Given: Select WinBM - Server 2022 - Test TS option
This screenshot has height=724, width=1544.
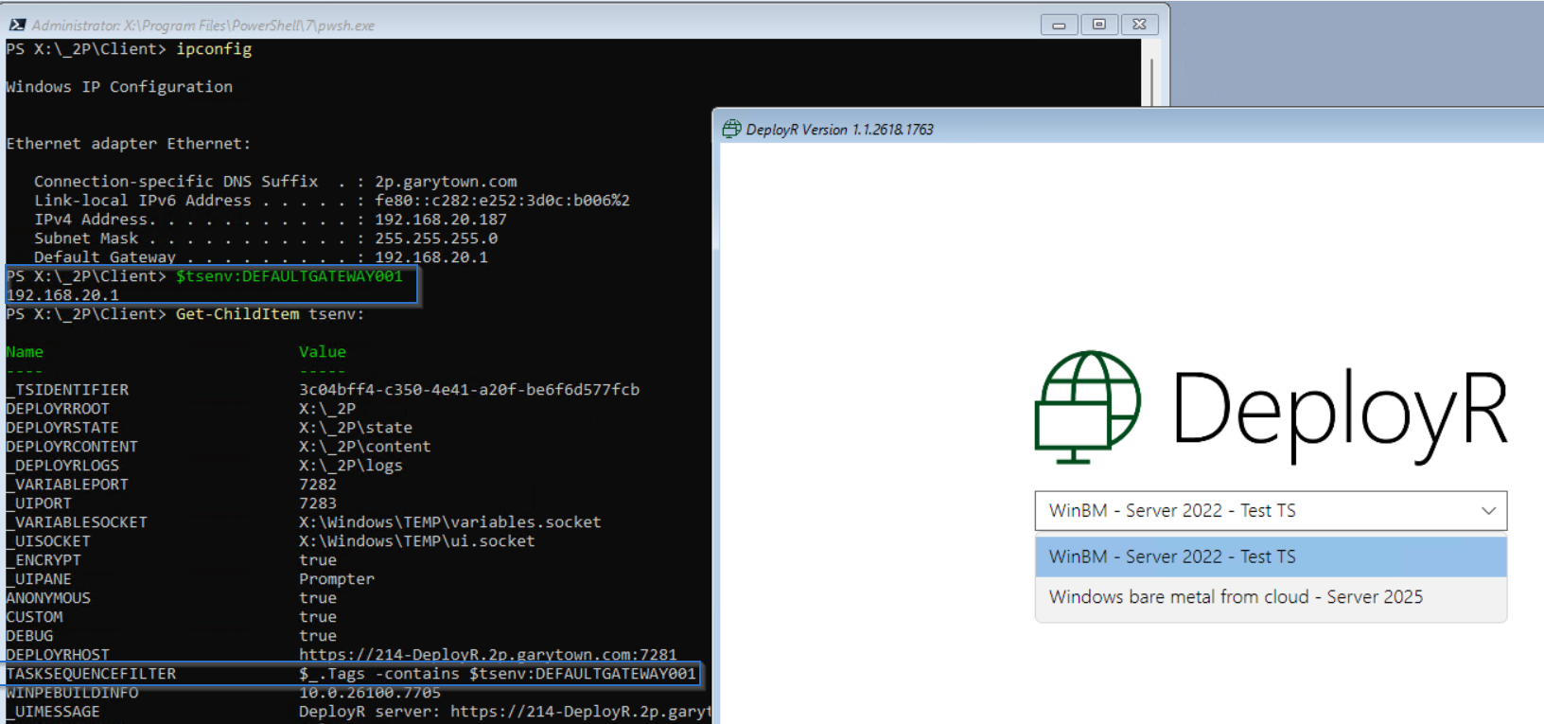Looking at the screenshot, I should click(1271, 557).
